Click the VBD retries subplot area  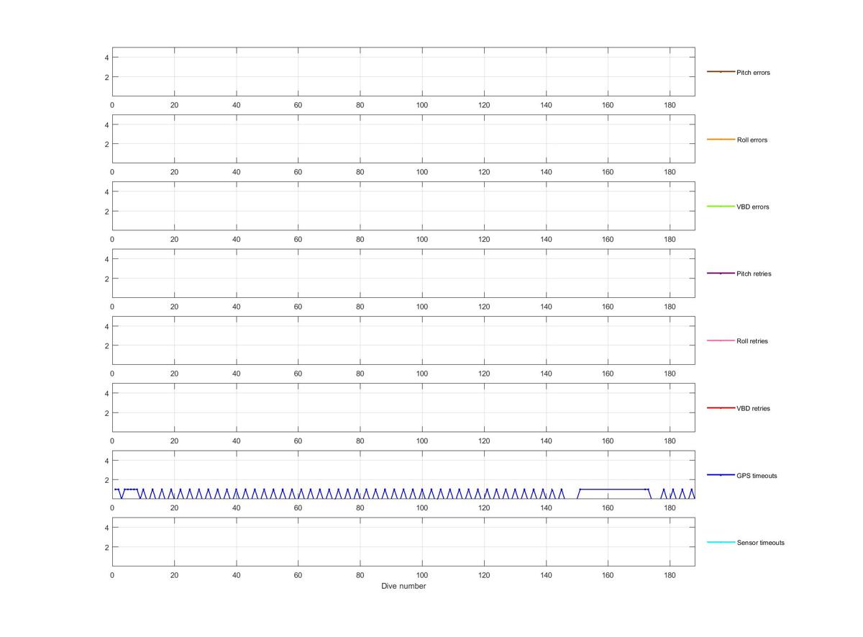[x=403, y=408]
